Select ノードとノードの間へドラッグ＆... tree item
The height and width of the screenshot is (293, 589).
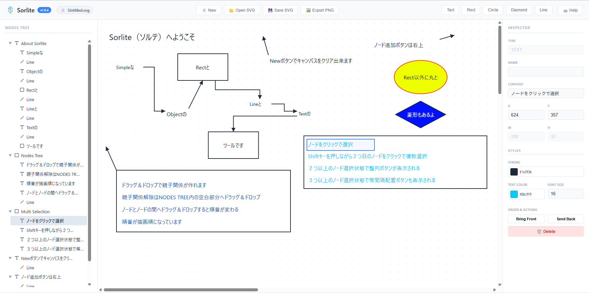49,193
